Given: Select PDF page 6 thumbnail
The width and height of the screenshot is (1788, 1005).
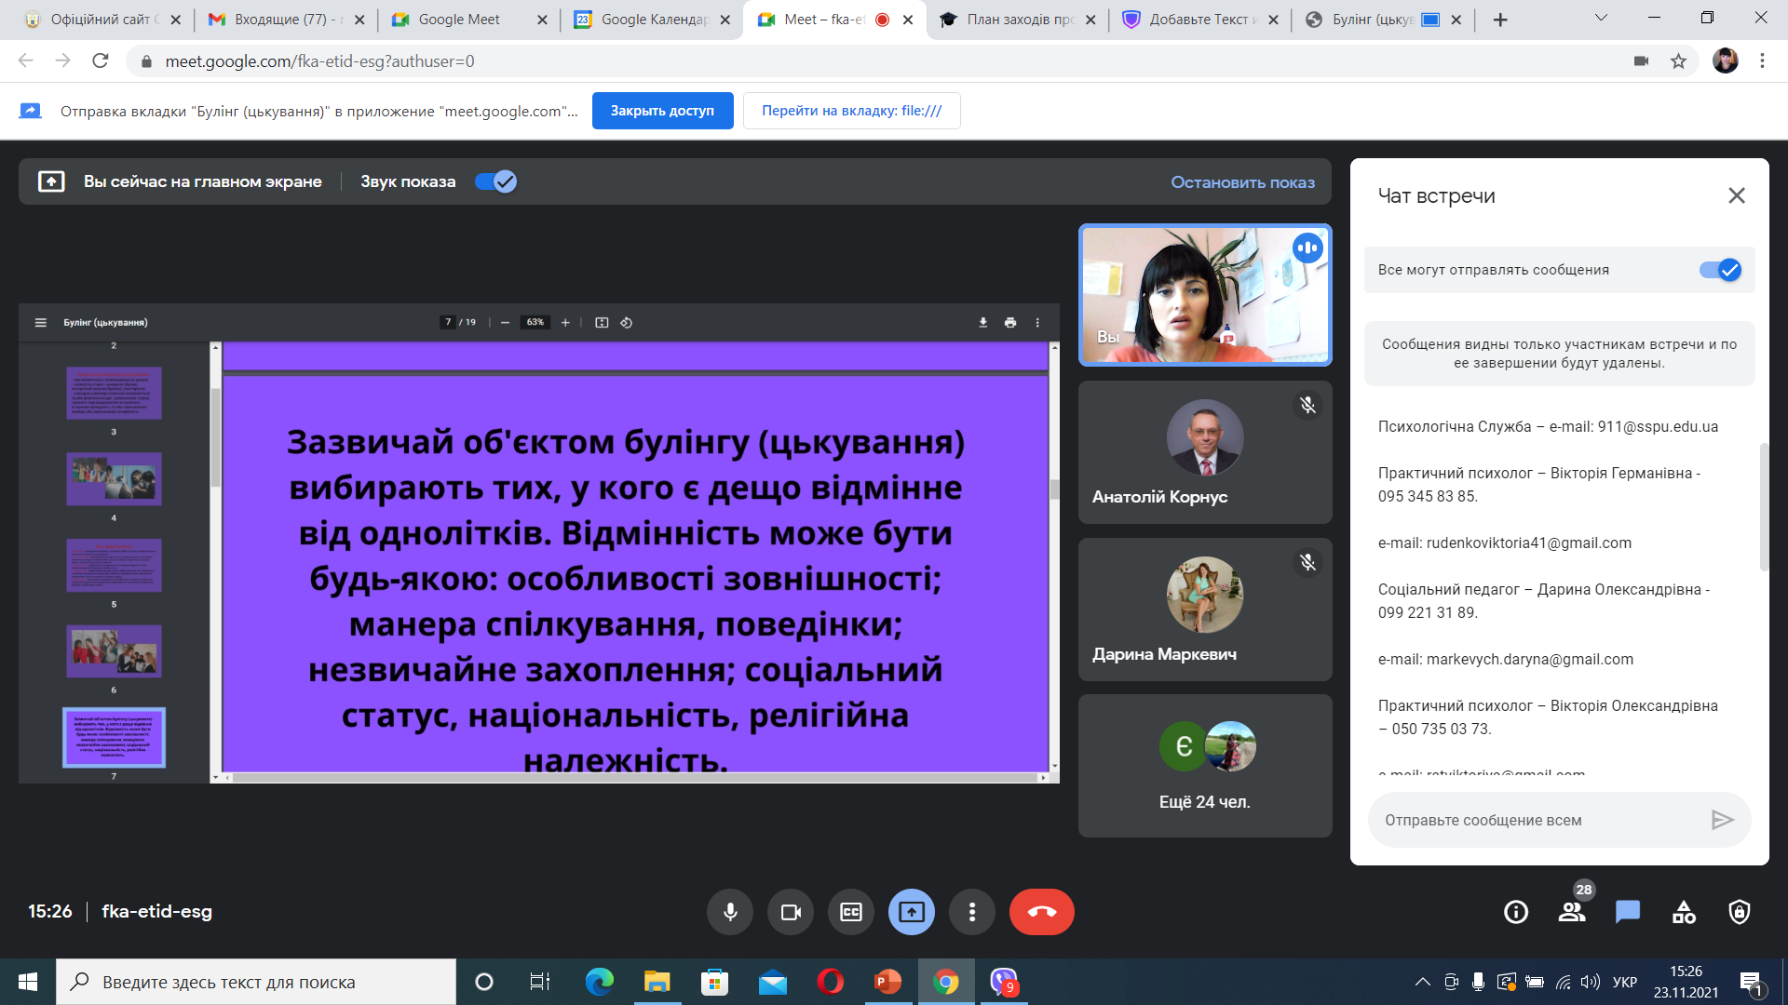Looking at the screenshot, I should click(114, 651).
